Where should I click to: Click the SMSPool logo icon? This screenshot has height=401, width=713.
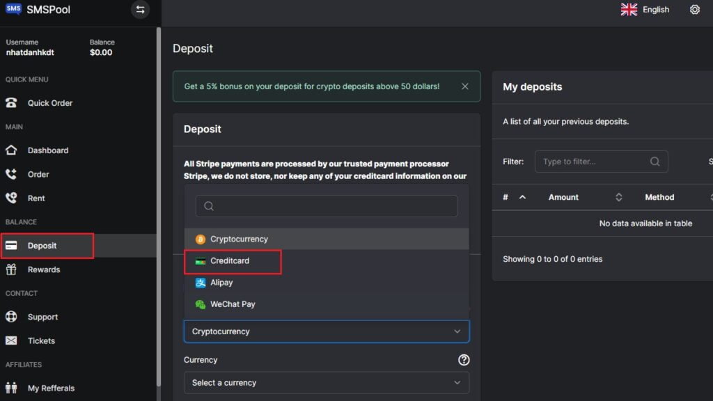pyautogui.click(x=13, y=10)
